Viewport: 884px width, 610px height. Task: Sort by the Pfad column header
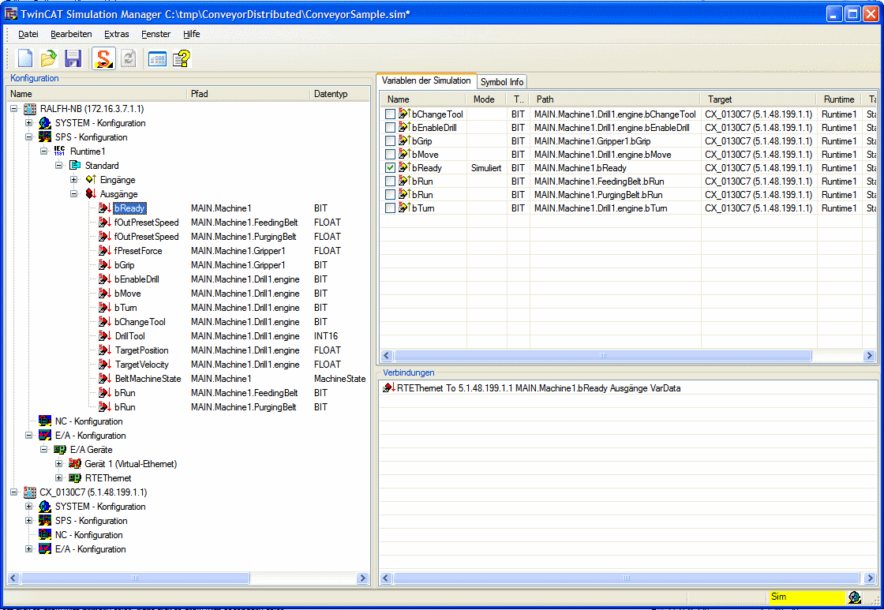pos(248,94)
